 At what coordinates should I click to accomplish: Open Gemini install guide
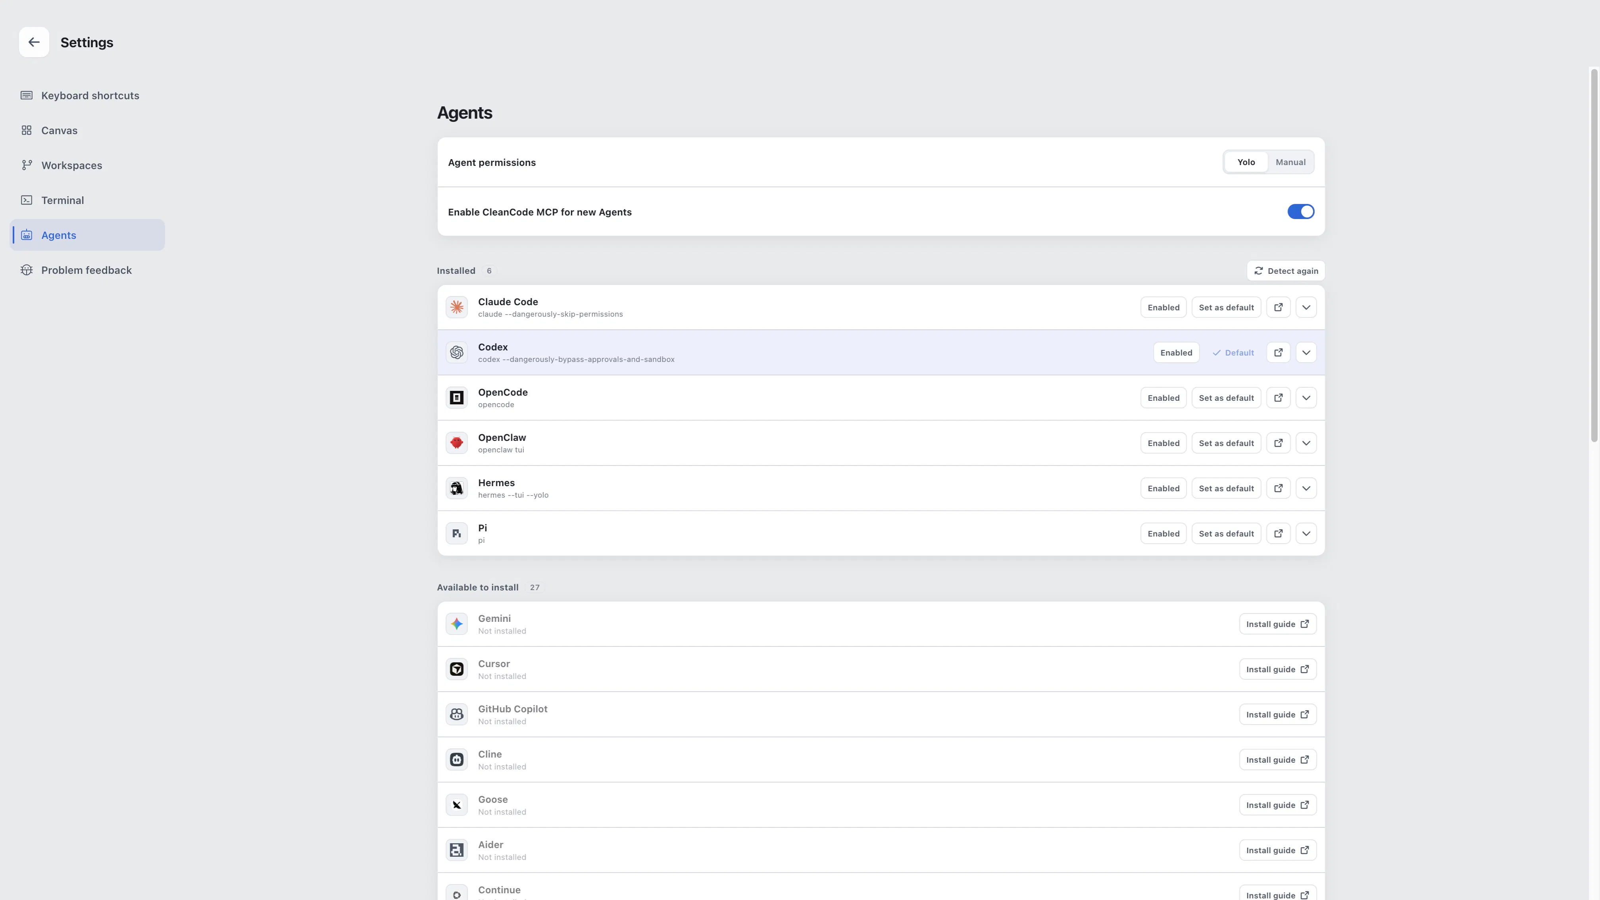1278,624
